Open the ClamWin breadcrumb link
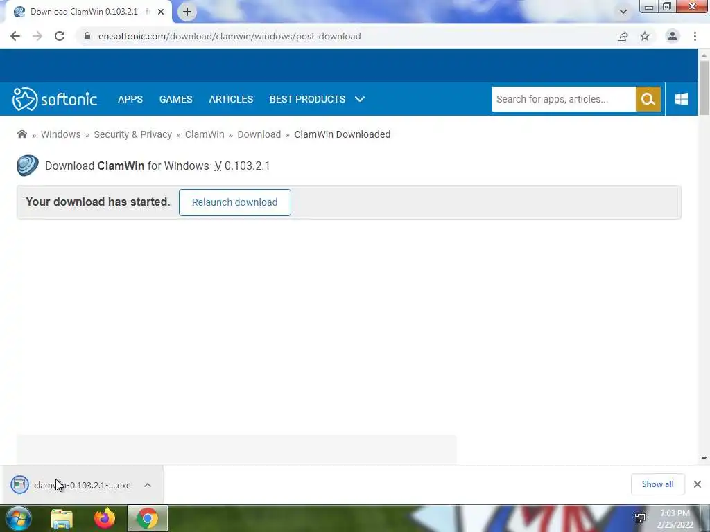The height and width of the screenshot is (532, 710). tap(205, 134)
